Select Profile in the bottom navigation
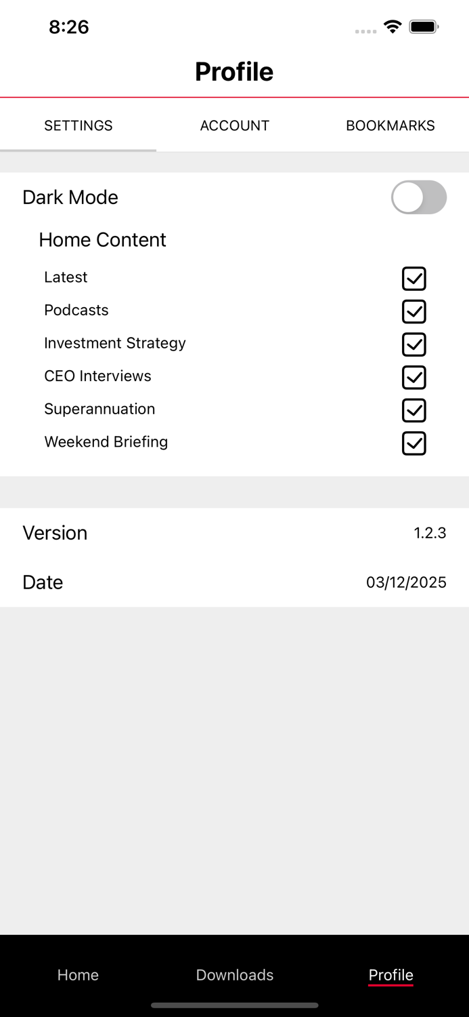 pos(390,975)
